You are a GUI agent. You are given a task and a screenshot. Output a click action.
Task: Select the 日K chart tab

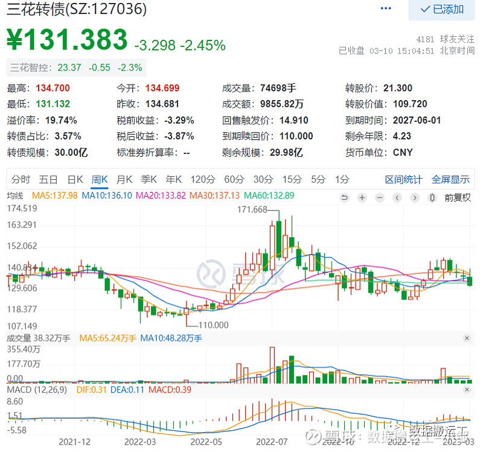pos(75,179)
